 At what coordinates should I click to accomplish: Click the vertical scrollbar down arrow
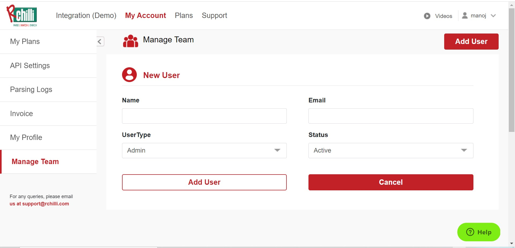pos(512,243)
